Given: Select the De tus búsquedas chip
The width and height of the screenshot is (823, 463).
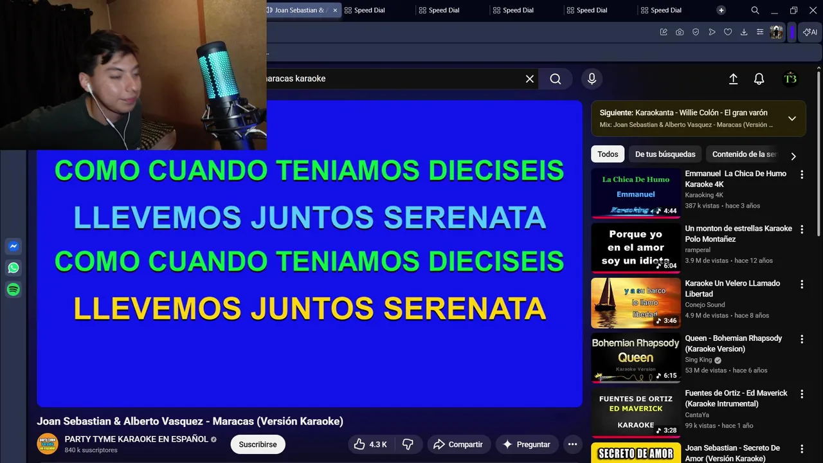Looking at the screenshot, I should click(x=665, y=154).
